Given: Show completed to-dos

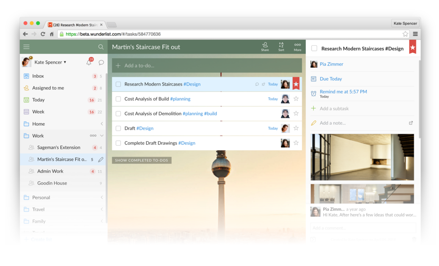Looking at the screenshot, I should 141,160.
